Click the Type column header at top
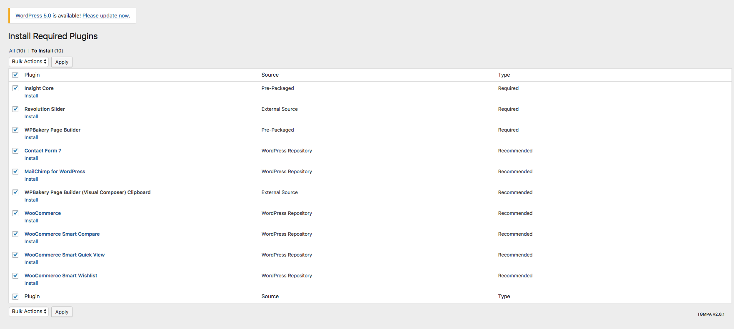The height and width of the screenshot is (329, 734). click(x=504, y=75)
